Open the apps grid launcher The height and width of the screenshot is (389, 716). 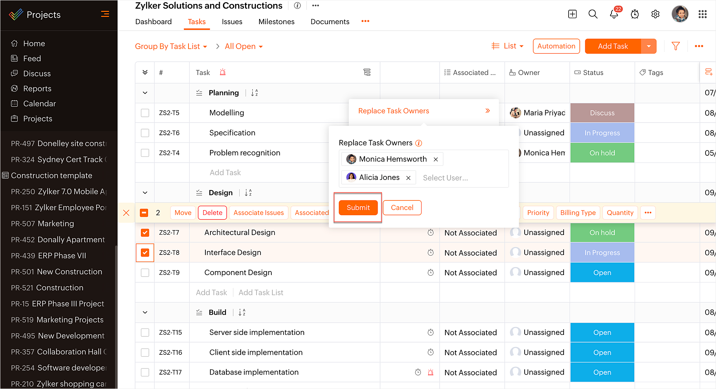702,14
